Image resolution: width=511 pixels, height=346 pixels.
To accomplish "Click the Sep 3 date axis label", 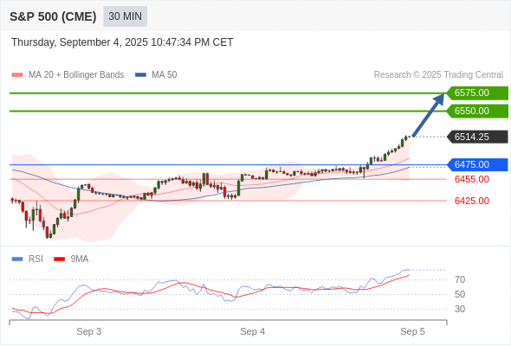I will click(89, 331).
